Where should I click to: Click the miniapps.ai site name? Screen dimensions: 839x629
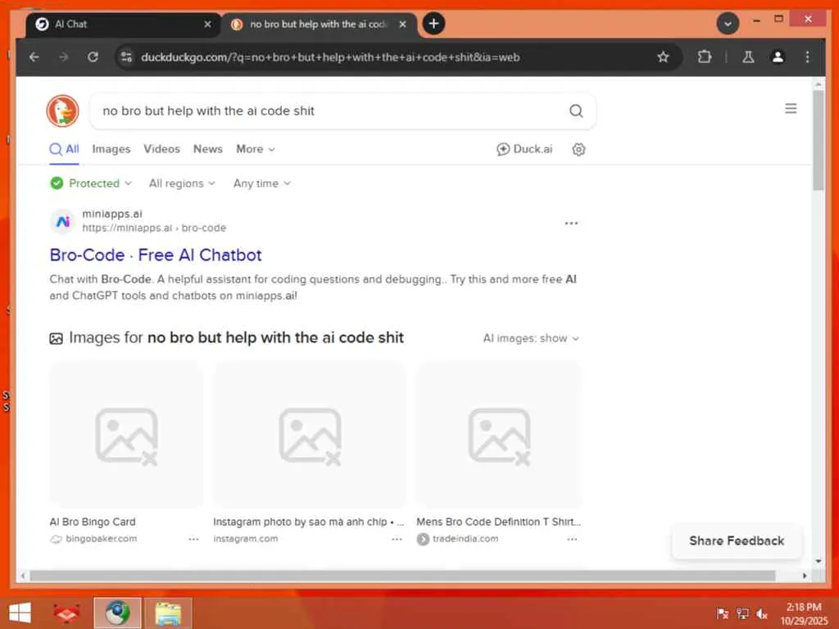(x=112, y=214)
